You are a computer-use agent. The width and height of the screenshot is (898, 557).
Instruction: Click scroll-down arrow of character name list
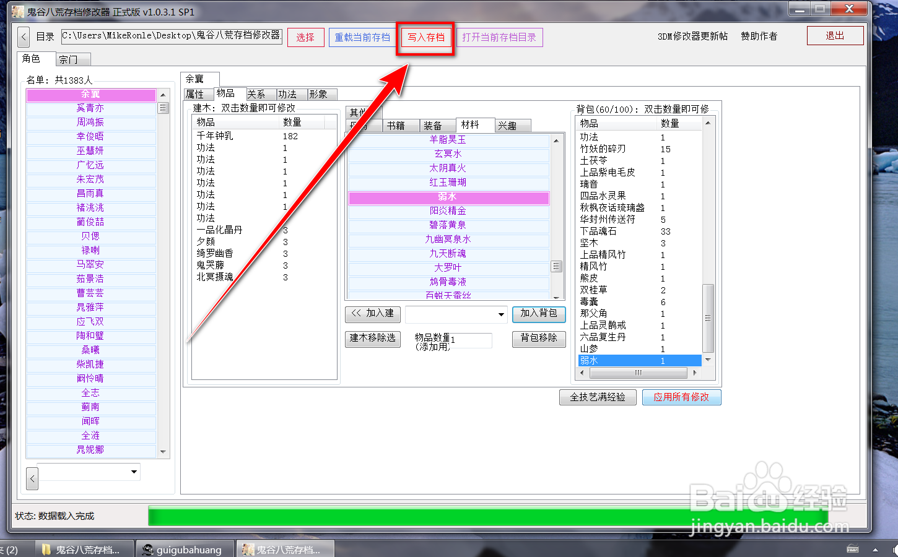click(163, 452)
